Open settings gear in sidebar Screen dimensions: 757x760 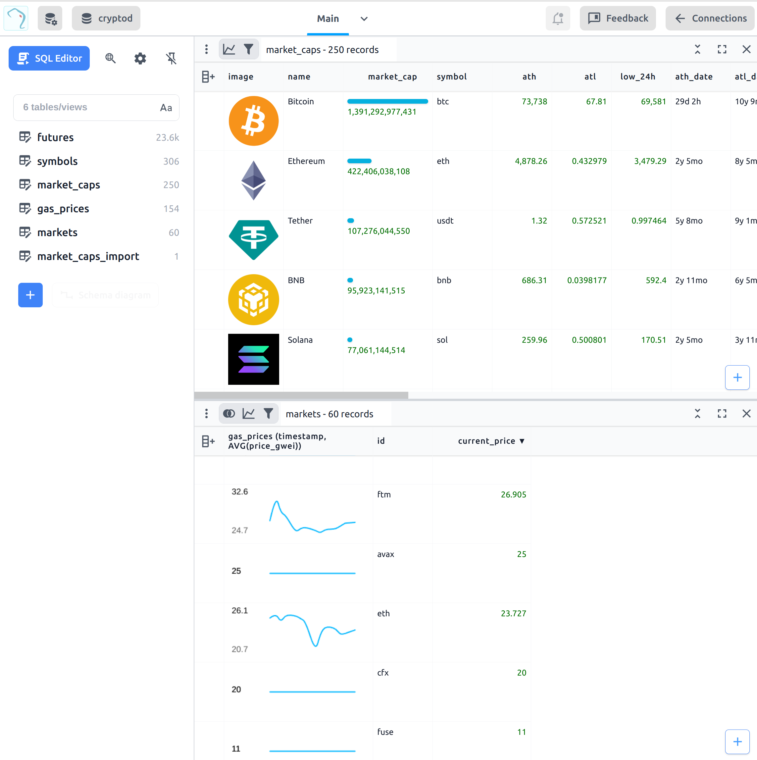click(x=140, y=59)
